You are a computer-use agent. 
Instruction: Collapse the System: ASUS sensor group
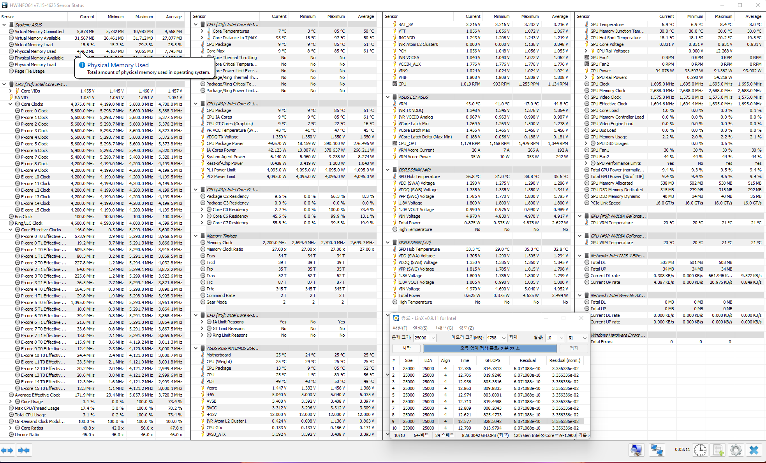pyautogui.click(x=4, y=25)
